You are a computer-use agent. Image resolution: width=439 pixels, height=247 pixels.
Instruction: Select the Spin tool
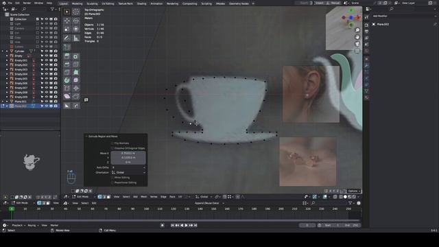pyautogui.click(x=67, y=80)
